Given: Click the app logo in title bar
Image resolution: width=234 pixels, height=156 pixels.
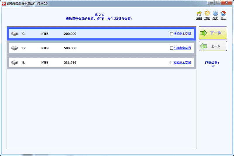Looking at the screenshot, I should (4, 3).
